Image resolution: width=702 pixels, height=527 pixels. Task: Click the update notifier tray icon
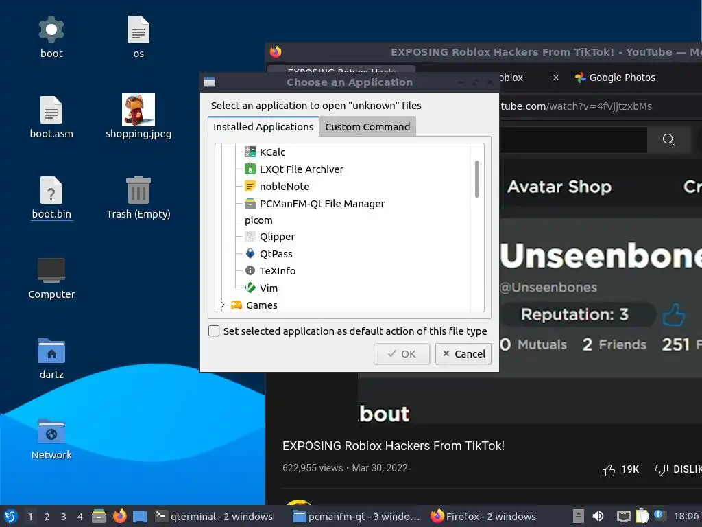[659, 515]
